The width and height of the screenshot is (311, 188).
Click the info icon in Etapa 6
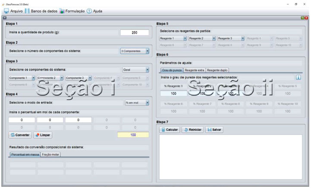click(298, 77)
